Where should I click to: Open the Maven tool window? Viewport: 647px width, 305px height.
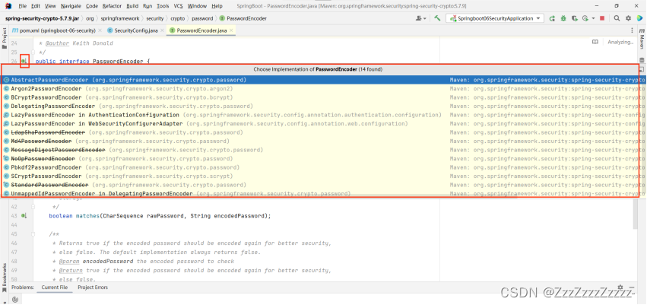pyautogui.click(x=642, y=39)
